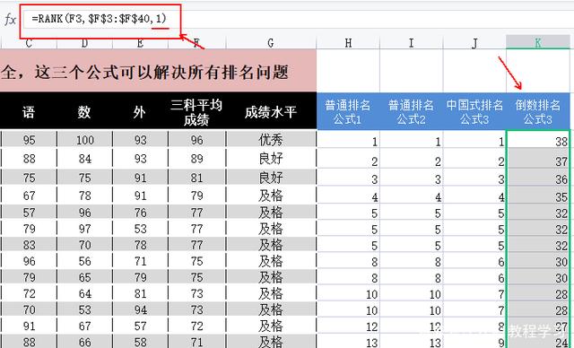This screenshot has width=574, height=348.
Task: Click the 中国式排名公式3 header cell
Action: pyautogui.click(x=474, y=111)
